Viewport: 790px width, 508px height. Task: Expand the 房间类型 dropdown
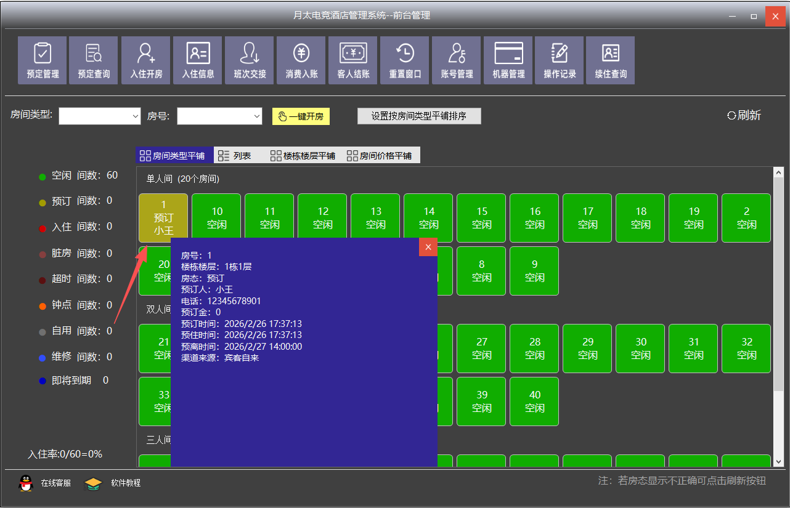(x=135, y=116)
